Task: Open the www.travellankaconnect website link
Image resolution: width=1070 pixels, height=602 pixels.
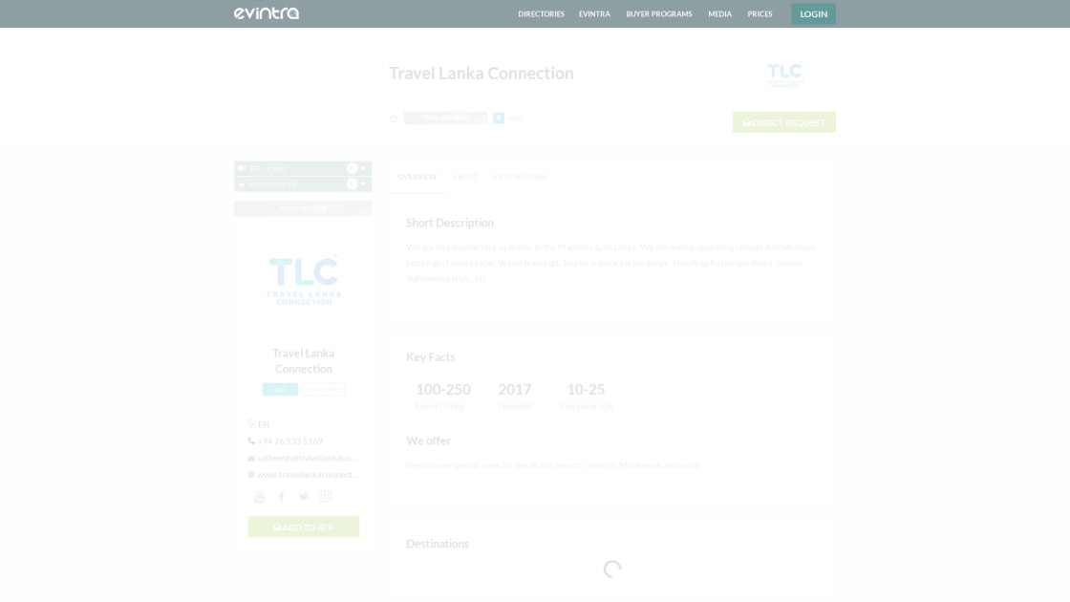Action: [x=308, y=475]
